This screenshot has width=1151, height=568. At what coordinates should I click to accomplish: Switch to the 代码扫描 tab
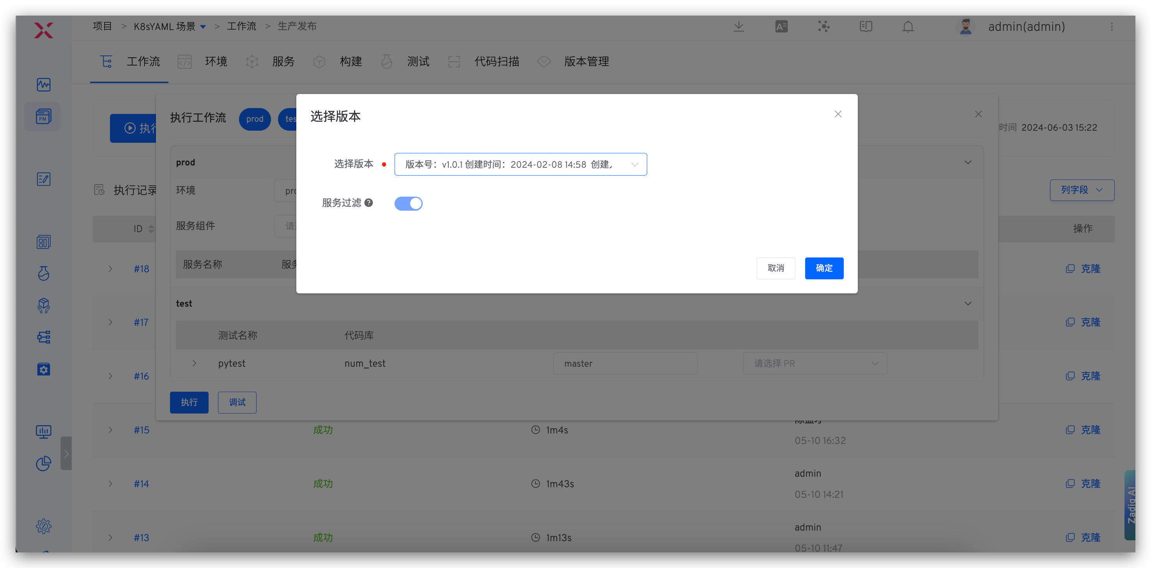(x=496, y=62)
